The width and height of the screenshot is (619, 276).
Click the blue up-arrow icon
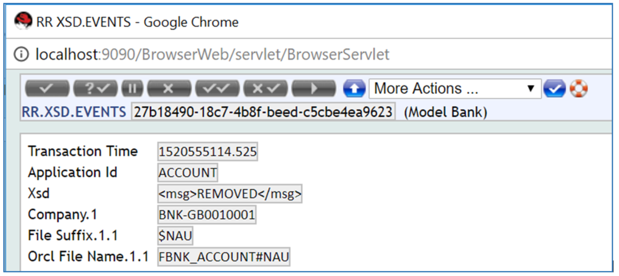[x=354, y=89]
